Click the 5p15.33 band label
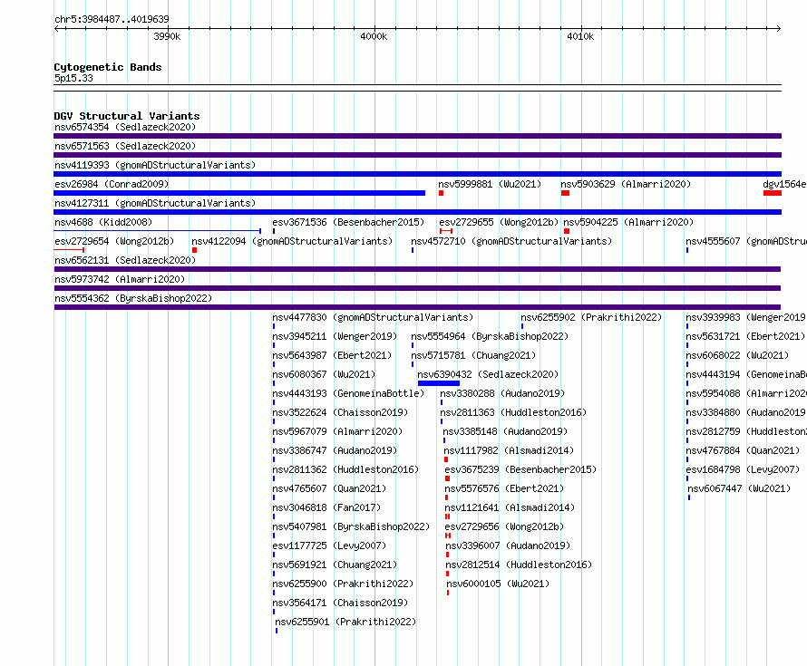 coord(73,78)
